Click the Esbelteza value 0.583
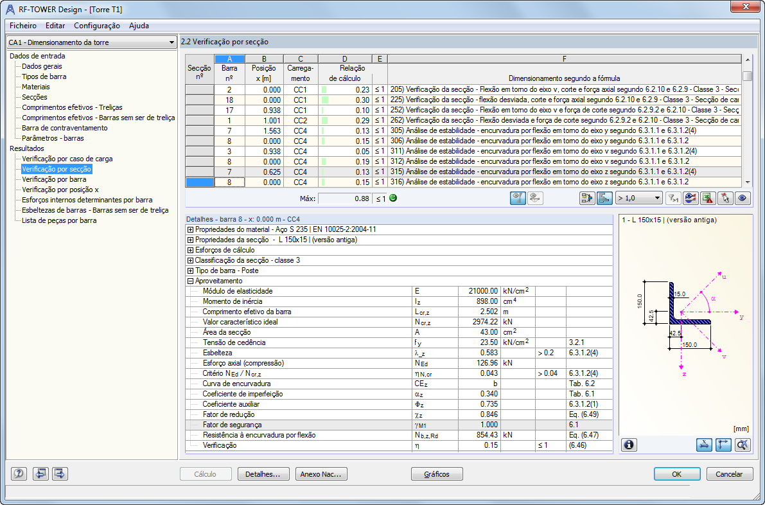The image size is (765, 505). [x=479, y=353]
